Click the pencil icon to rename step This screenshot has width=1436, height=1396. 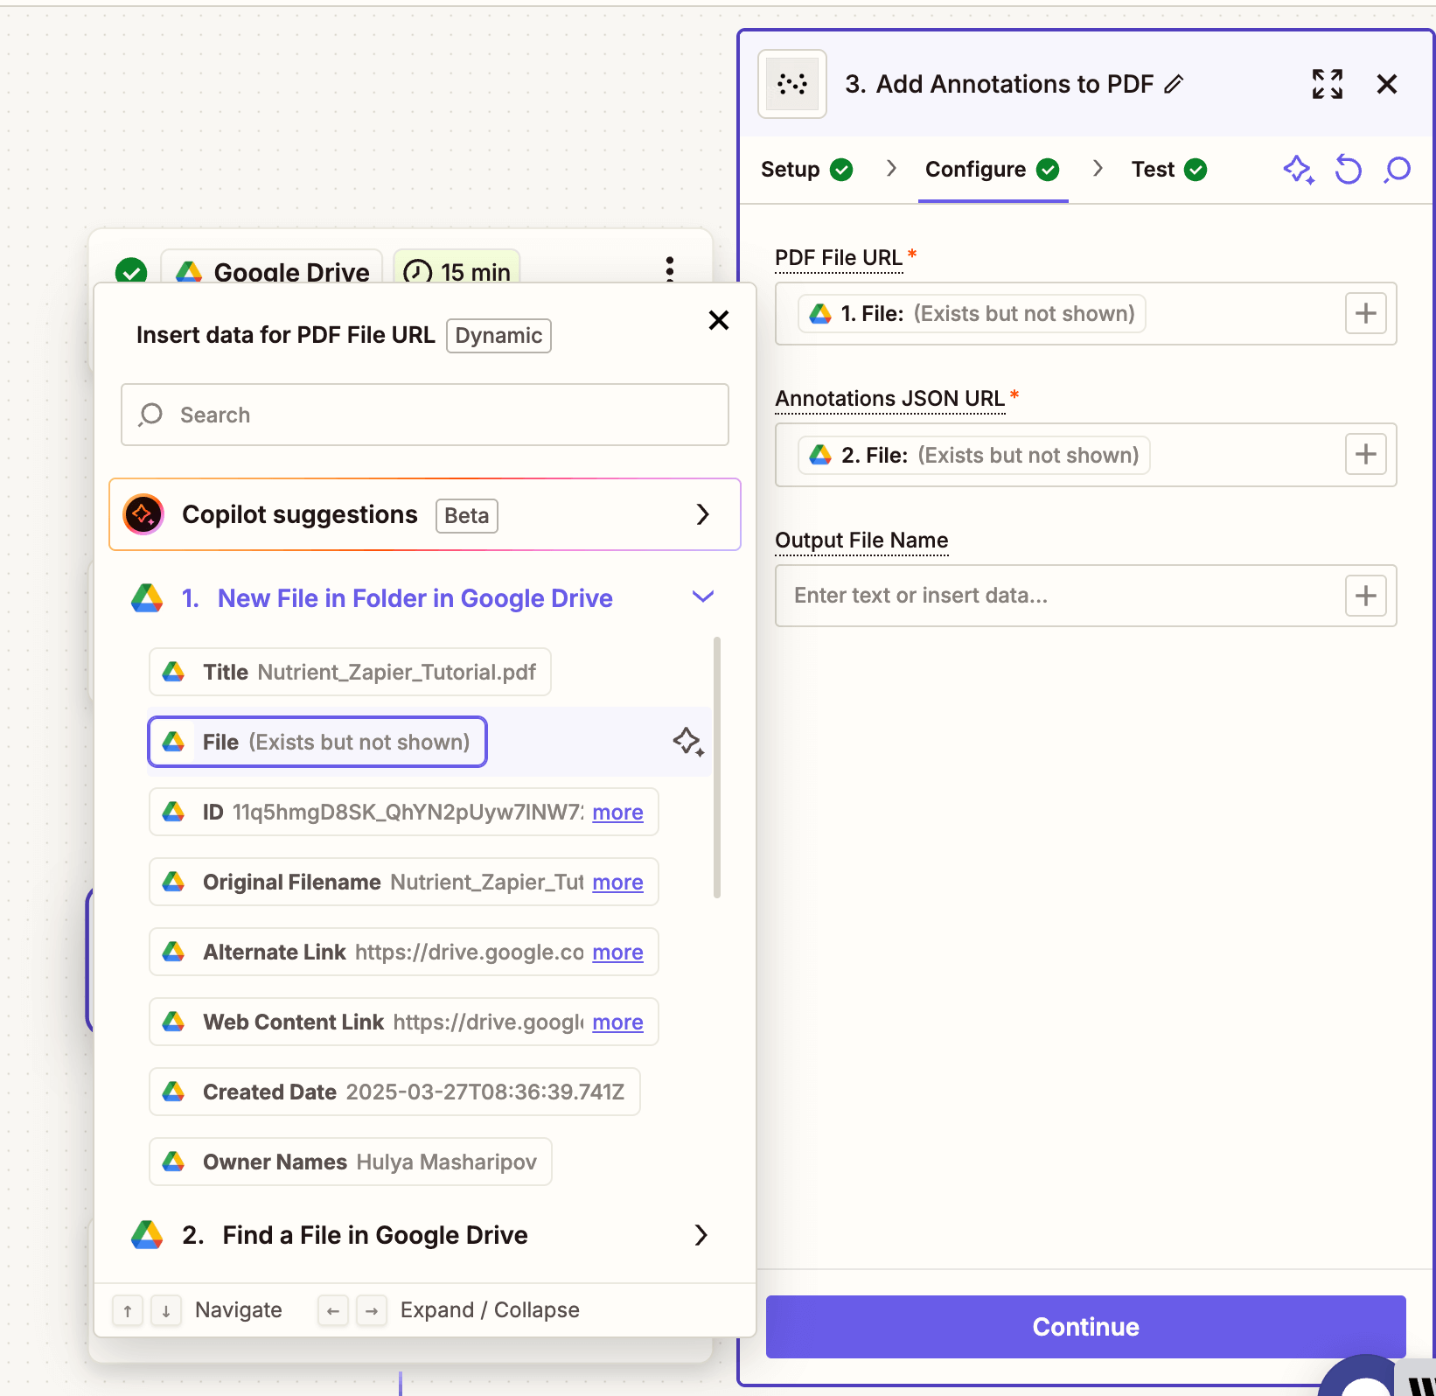(1174, 84)
